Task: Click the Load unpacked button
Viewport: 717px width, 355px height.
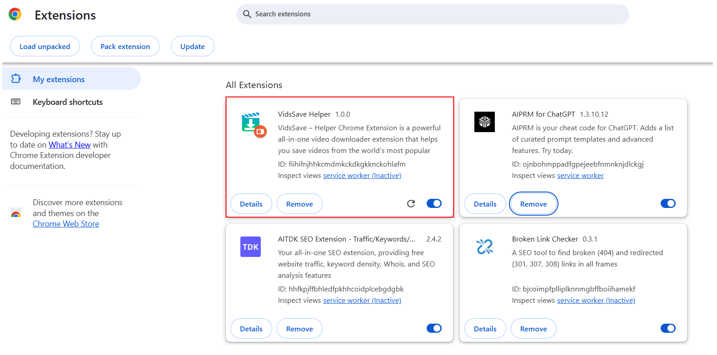Action: (x=45, y=46)
